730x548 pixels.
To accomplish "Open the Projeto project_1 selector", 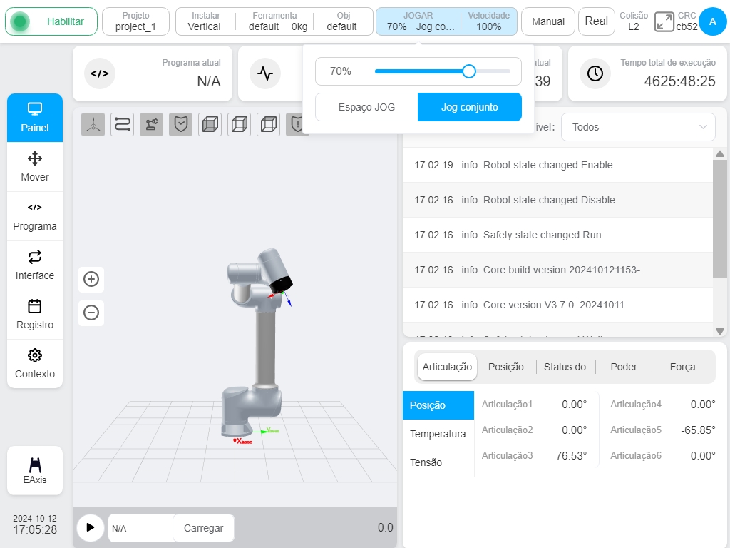I will pyautogui.click(x=135, y=21).
